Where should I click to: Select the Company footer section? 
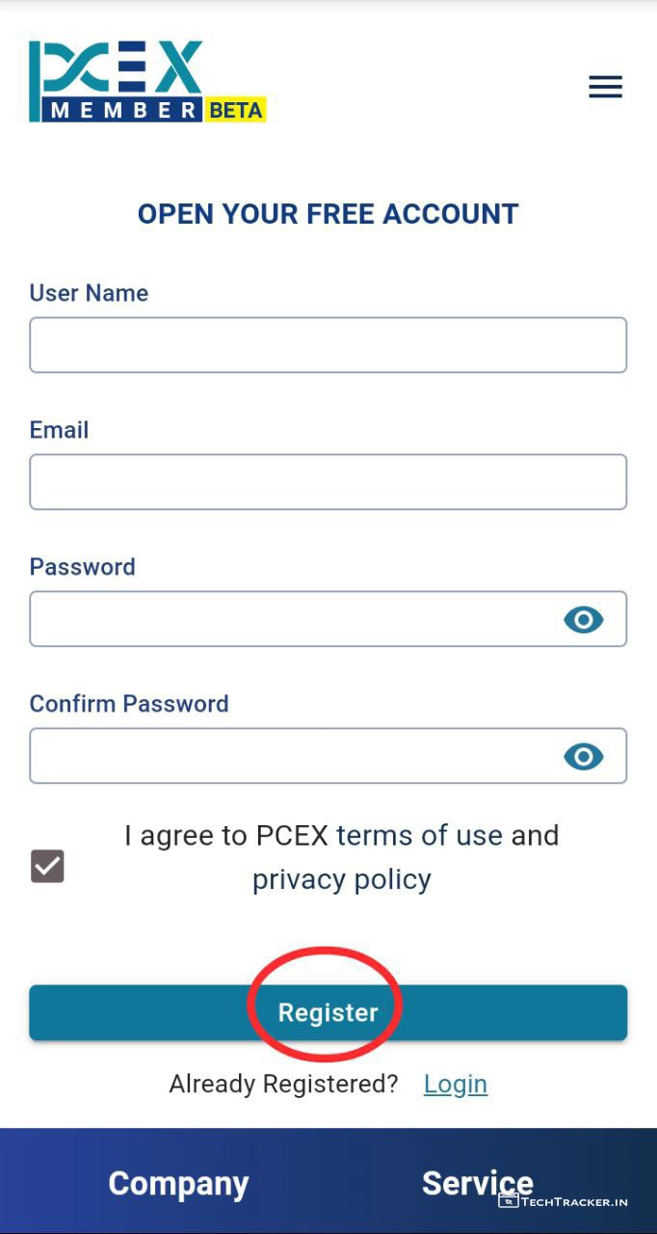(x=178, y=1183)
